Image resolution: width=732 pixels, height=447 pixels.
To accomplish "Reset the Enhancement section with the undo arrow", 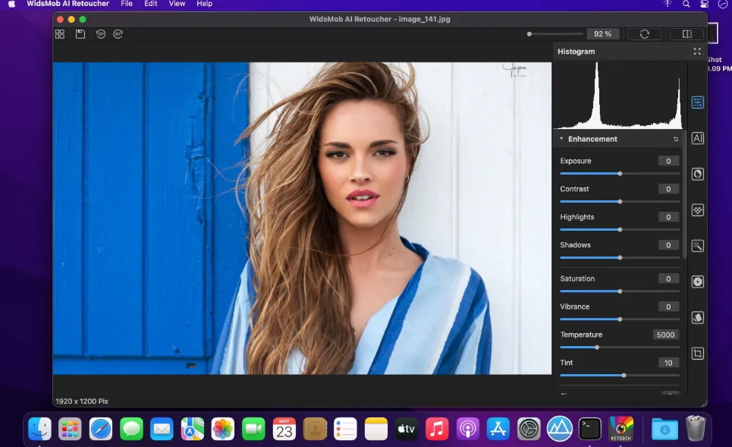I will click(x=676, y=139).
